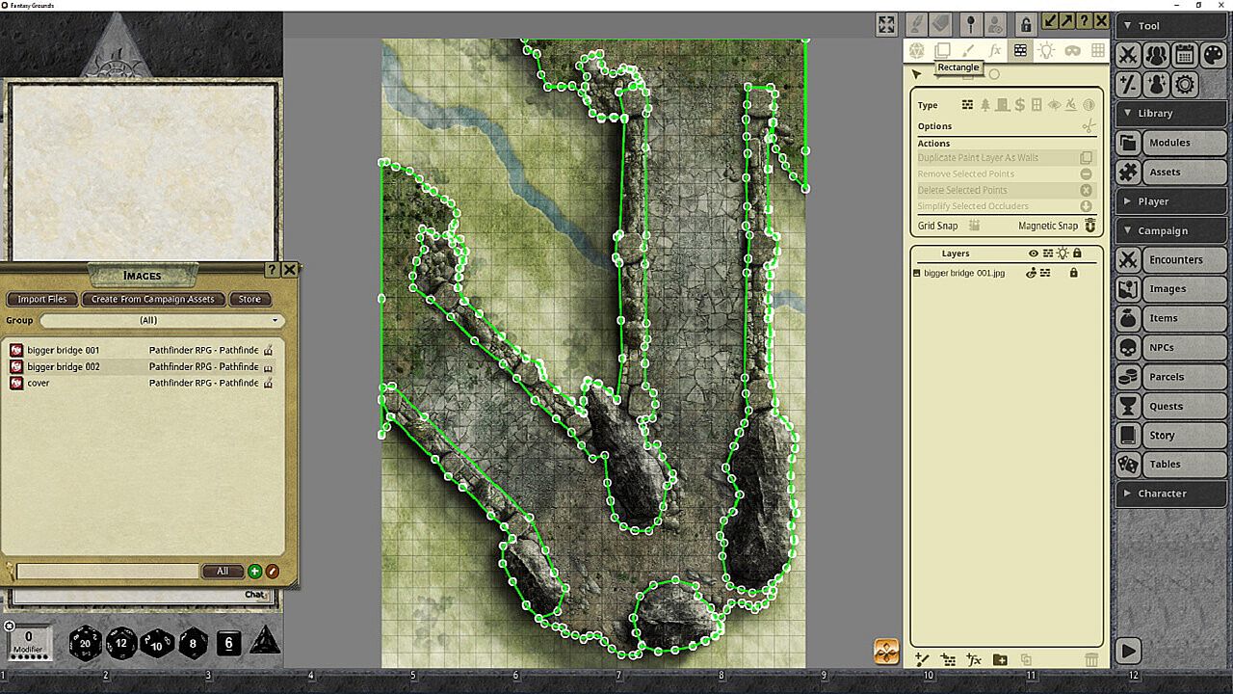Viewport: 1233px width, 694px height.
Task: Click the mask tool icon
Action: [1072, 50]
